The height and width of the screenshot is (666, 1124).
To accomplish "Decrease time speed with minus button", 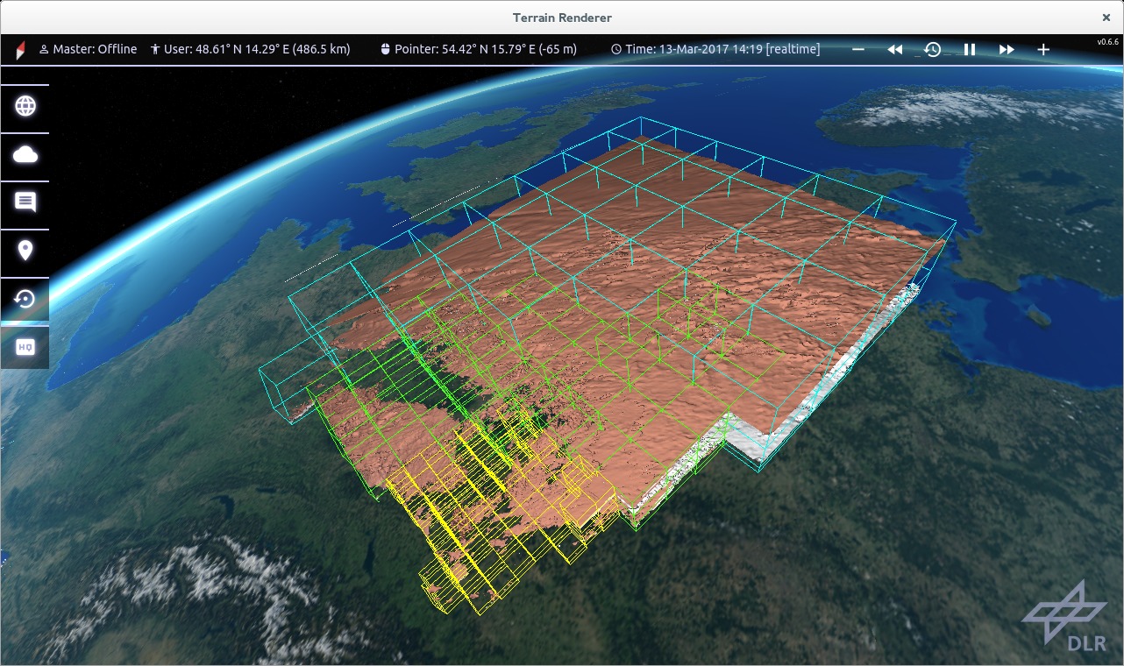I will [858, 50].
